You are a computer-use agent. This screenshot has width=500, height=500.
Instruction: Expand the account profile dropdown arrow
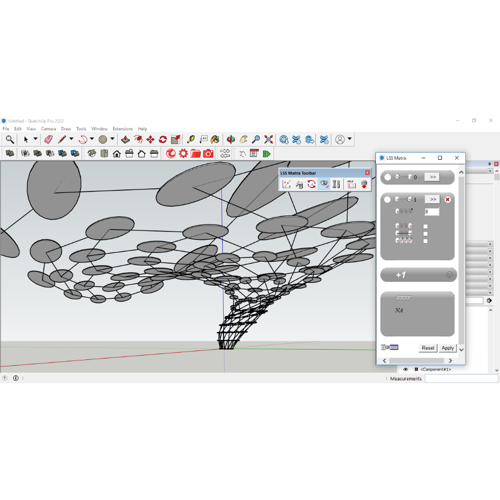coord(350,140)
